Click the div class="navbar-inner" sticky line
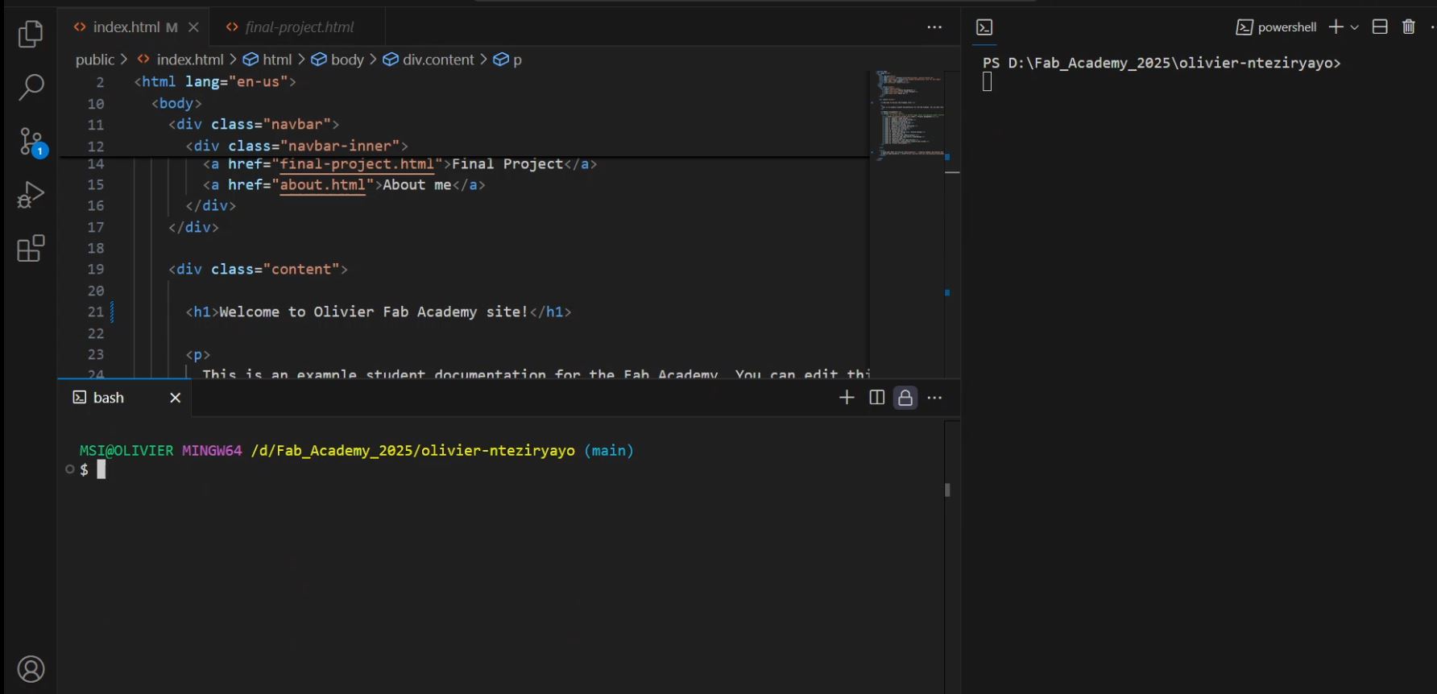The height and width of the screenshot is (694, 1437). 296,146
